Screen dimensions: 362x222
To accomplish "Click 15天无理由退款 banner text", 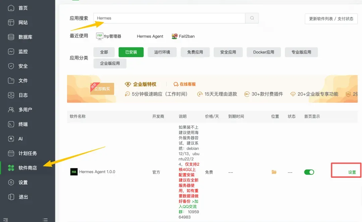I will [x=221, y=94].
